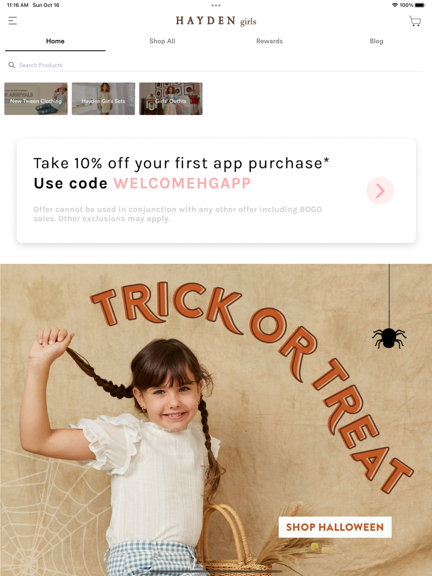The height and width of the screenshot is (576, 432).
Task: Tap the hanging spider graphic
Action: point(389,338)
